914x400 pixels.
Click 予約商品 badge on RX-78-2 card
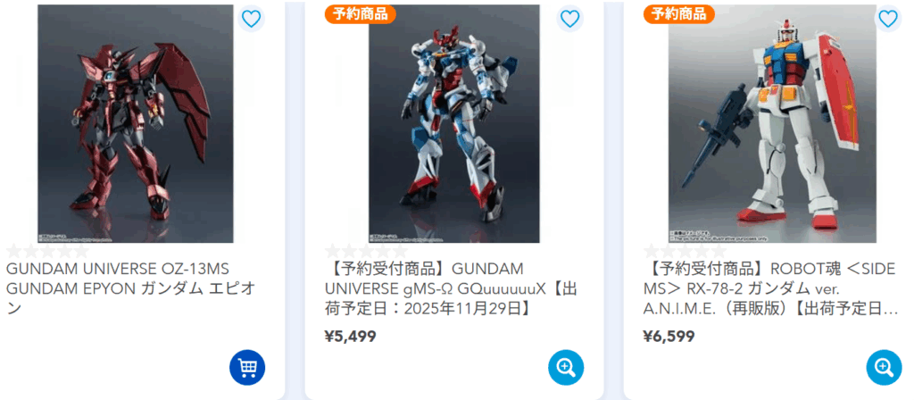coord(679,13)
